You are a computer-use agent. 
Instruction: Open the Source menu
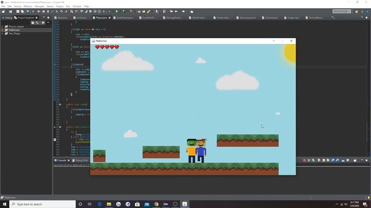17,6
